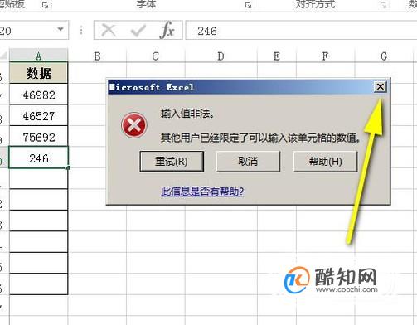The image size is (417, 325).
Task: Select cell containing 46982
Action: coord(39,95)
